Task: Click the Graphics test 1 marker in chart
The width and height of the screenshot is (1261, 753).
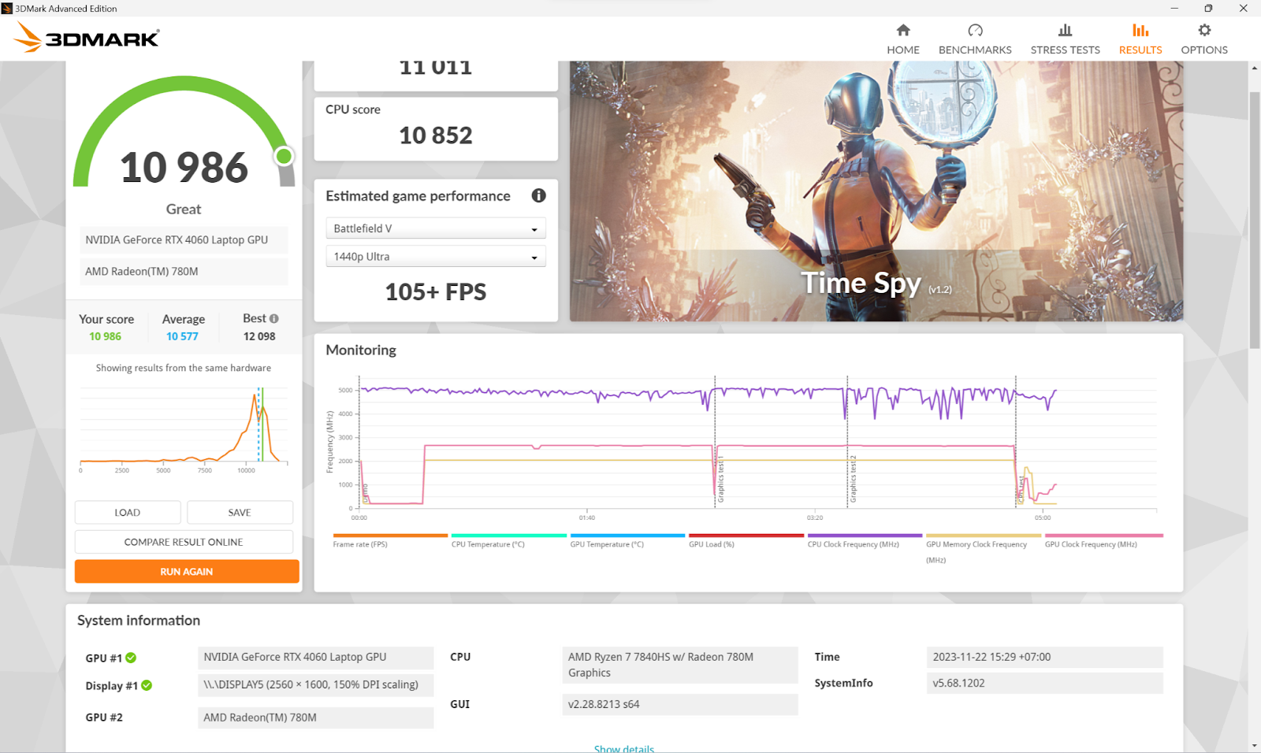Action: (720, 480)
